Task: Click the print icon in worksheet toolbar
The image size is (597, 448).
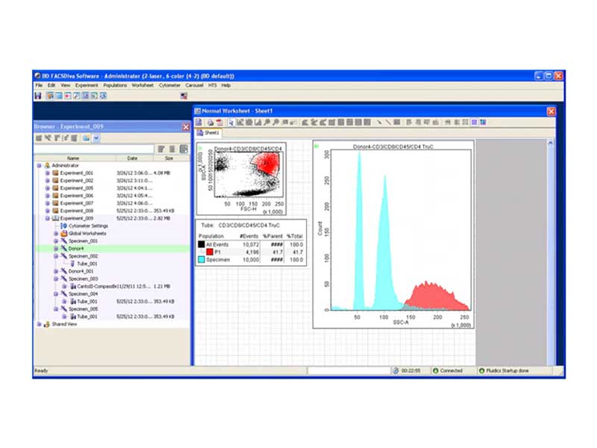Action: [210, 122]
